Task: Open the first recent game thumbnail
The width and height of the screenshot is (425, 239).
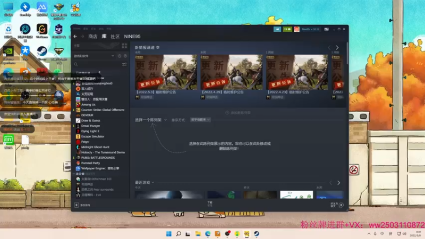Action: 169,194
